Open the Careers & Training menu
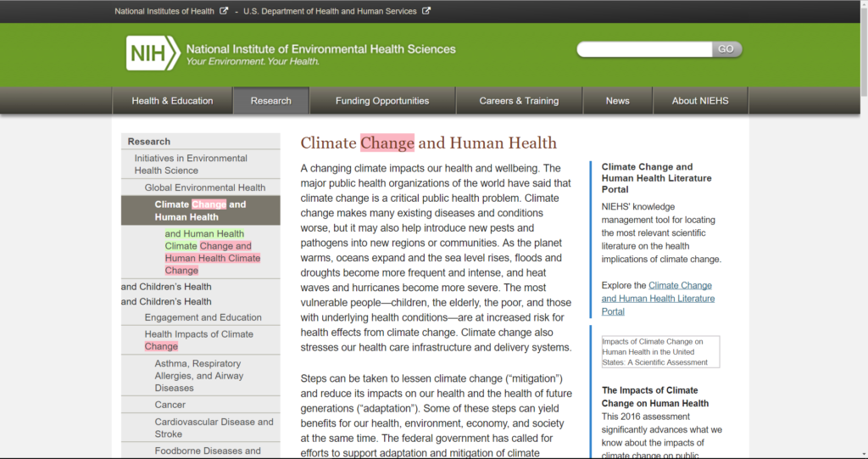The image size is (868, 459). point(520,101)
